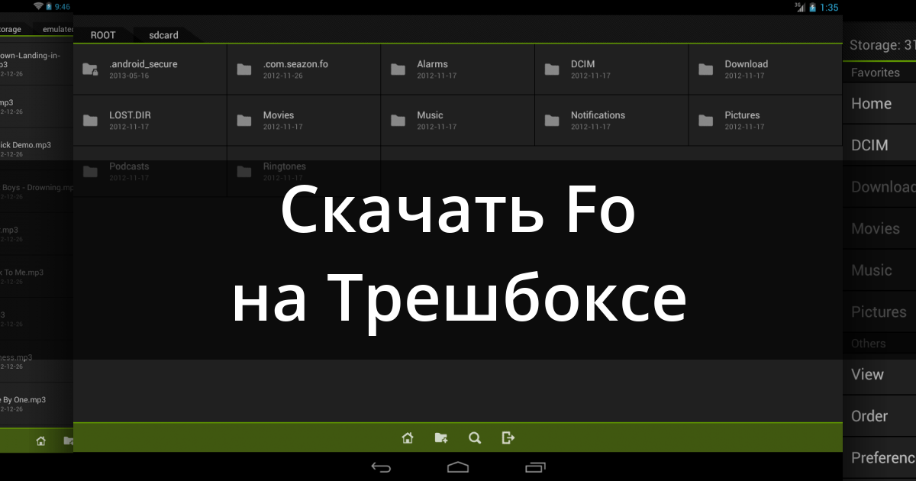Choose Movies in the right sidebar
This screenshot has height=481, width=916.
[x=879, y=228]
